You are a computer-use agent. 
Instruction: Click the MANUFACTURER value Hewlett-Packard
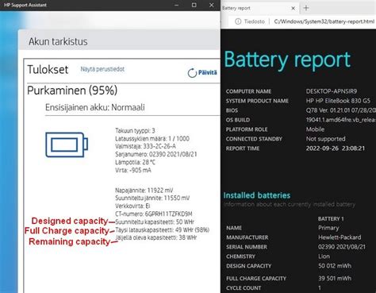340,237
